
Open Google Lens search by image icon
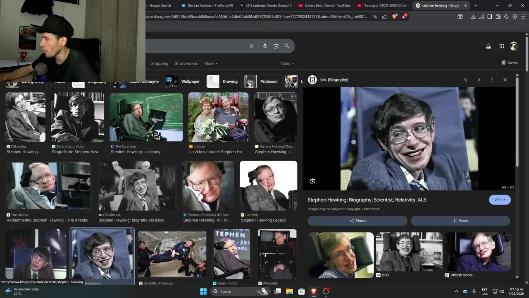(x=276, y=46)
